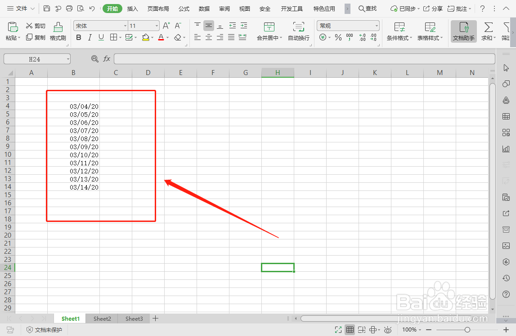Open the Page Layout ribbon tab
516x336 pixels.
(x=158, y=9)
